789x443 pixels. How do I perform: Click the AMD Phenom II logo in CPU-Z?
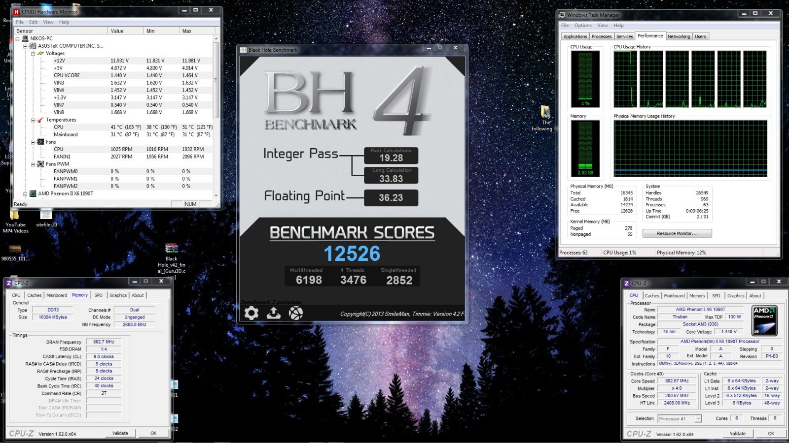(764, 321)
